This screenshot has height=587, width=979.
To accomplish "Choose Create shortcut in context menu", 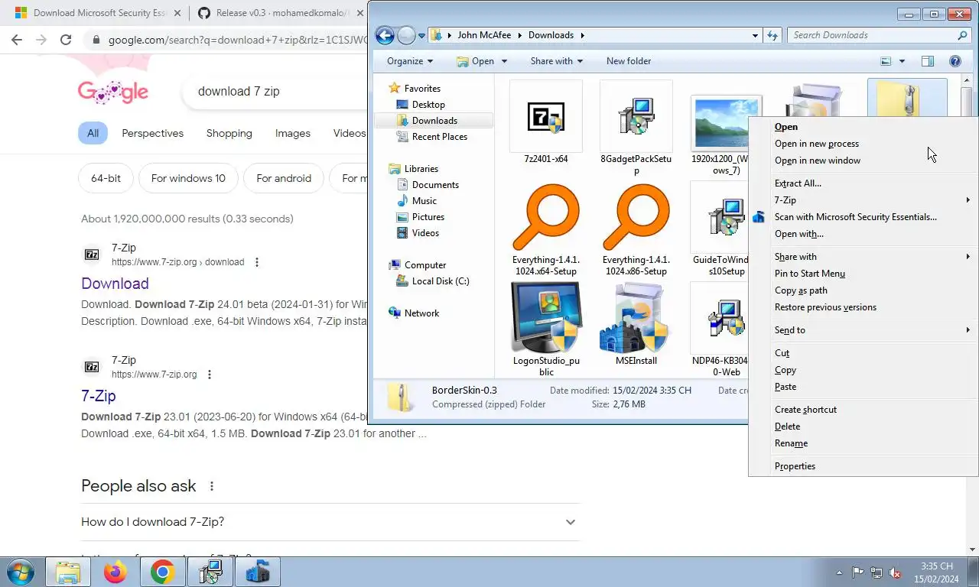I will [x=863, y=410].
